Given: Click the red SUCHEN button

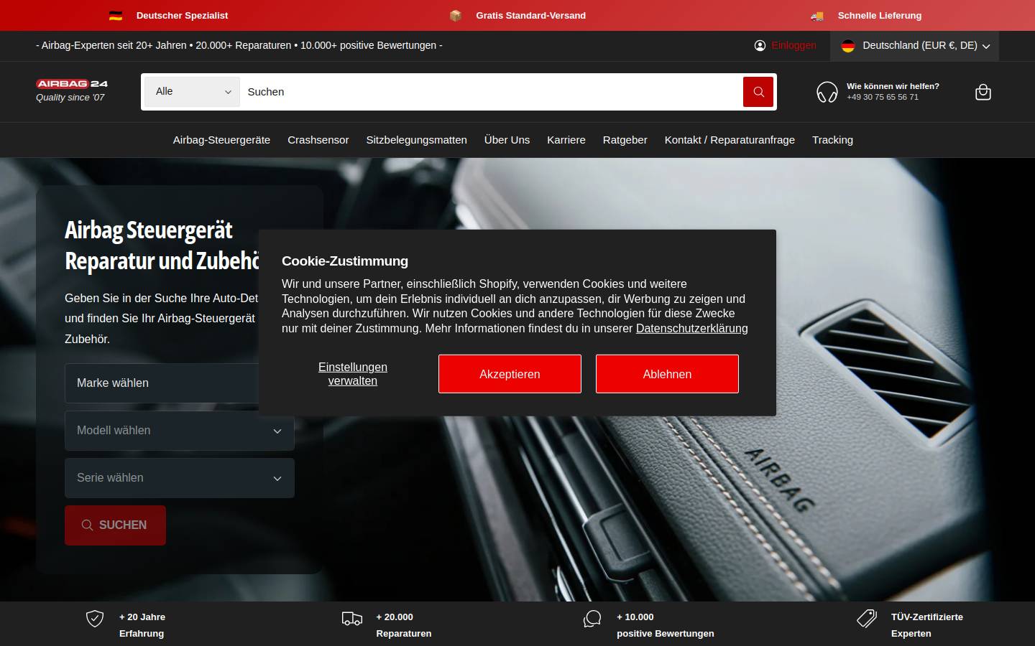Looking at the screenshot, I should [115, 525].
